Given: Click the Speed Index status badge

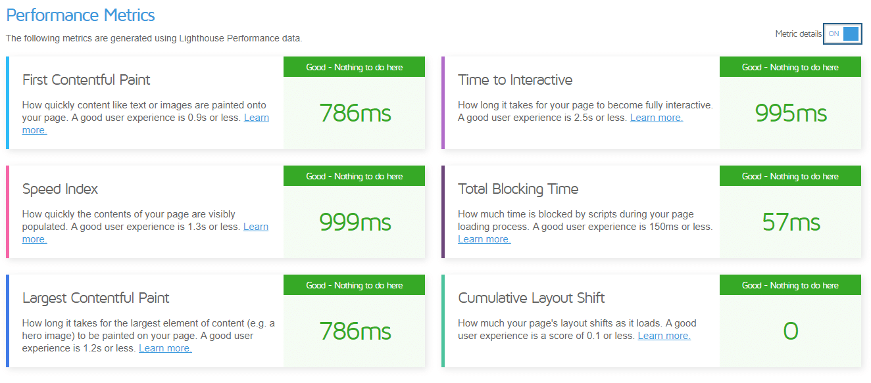Looking at the screenshot, I should [354, 175].
